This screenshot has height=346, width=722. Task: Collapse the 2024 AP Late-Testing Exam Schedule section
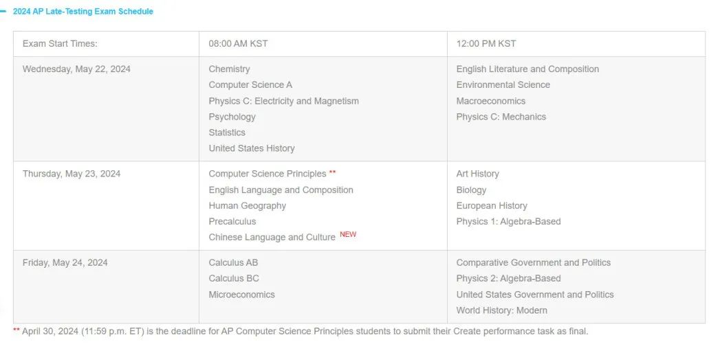[83, 12]
